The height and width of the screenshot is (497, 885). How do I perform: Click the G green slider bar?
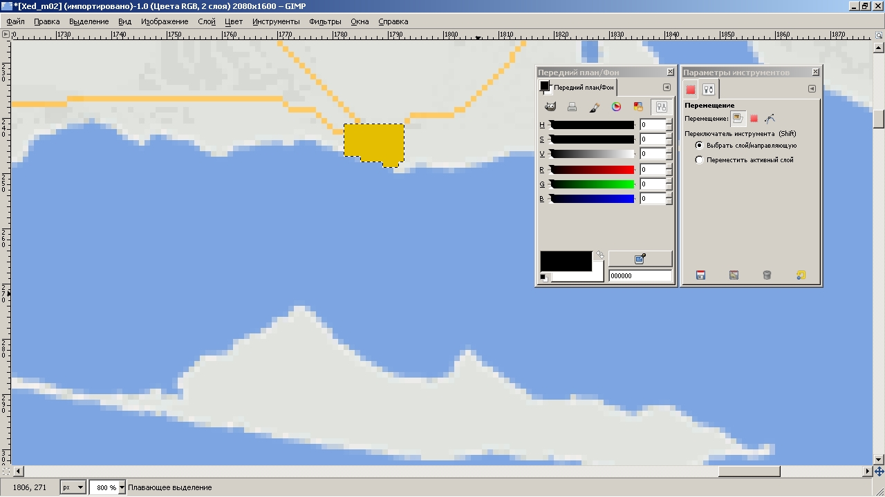click(592, 184)
